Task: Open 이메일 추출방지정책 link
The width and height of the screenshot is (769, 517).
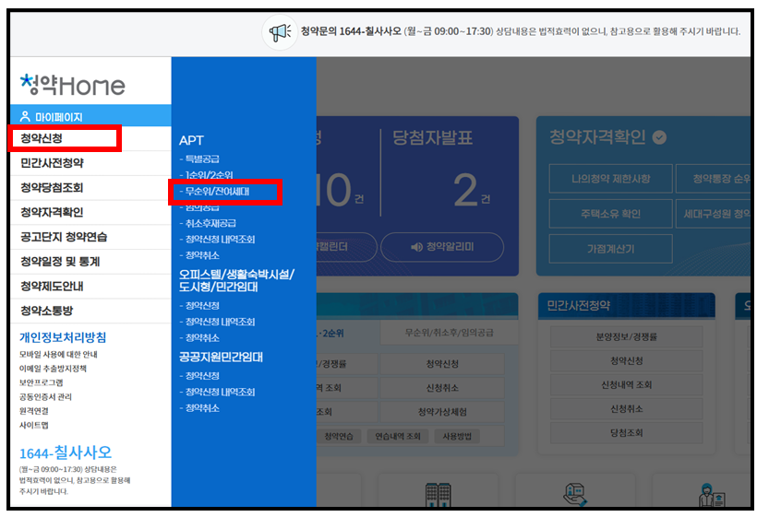Action: (x=53, y=369)
